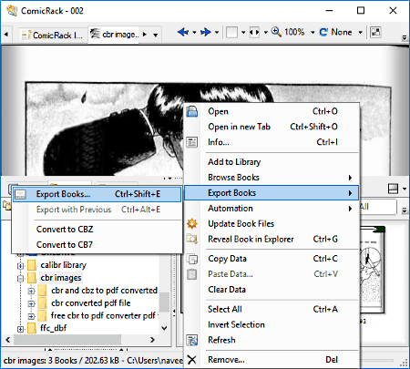Click the Open book icon in context menu
Screen dimensions: 410x369
click(192, 111)
